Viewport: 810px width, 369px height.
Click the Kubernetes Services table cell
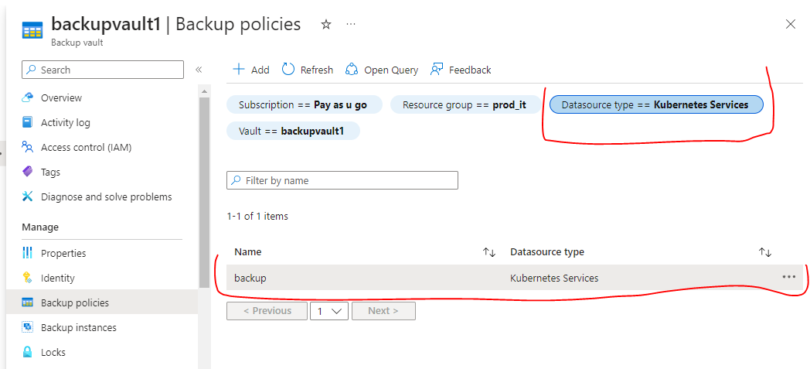(x=554, y=278)
